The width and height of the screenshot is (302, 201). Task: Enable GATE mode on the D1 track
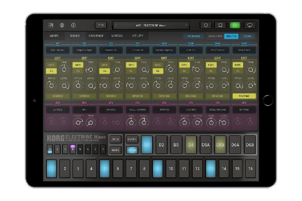point(51,65)
